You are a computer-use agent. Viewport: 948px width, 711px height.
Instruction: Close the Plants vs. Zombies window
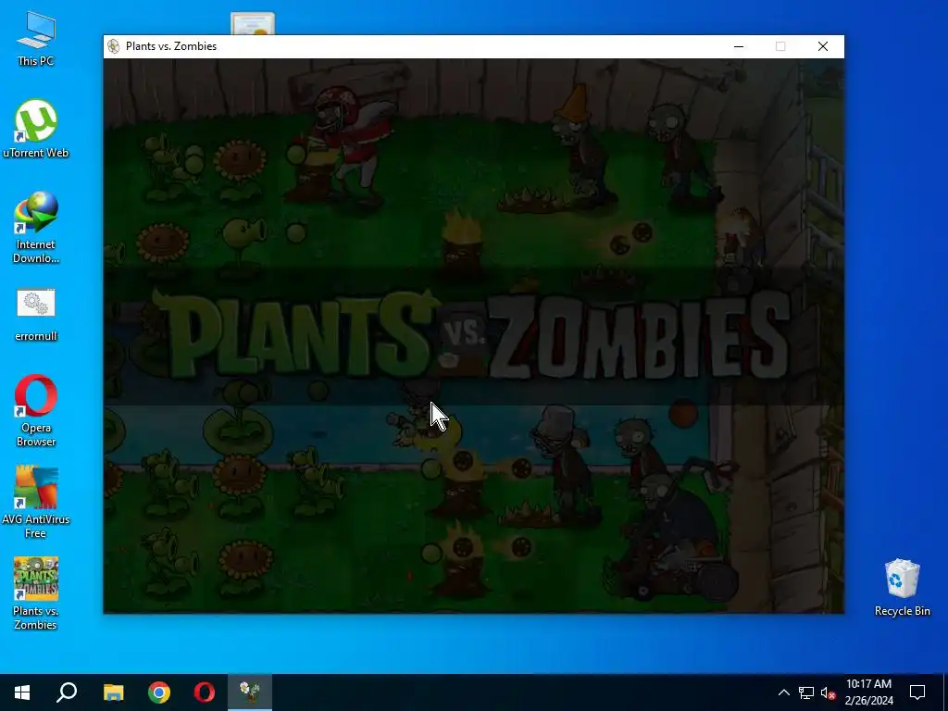823,46
